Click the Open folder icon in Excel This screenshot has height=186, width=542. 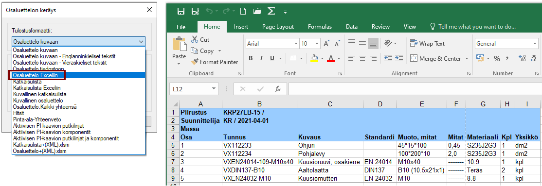(257, 11)
